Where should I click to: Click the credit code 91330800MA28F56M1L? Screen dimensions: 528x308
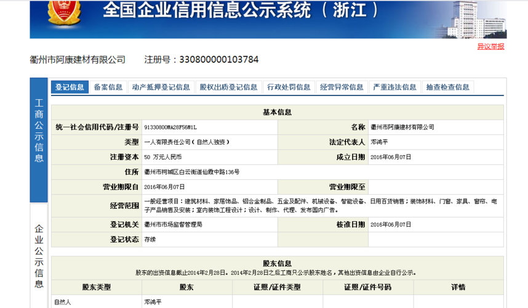[x=170, y=128]
